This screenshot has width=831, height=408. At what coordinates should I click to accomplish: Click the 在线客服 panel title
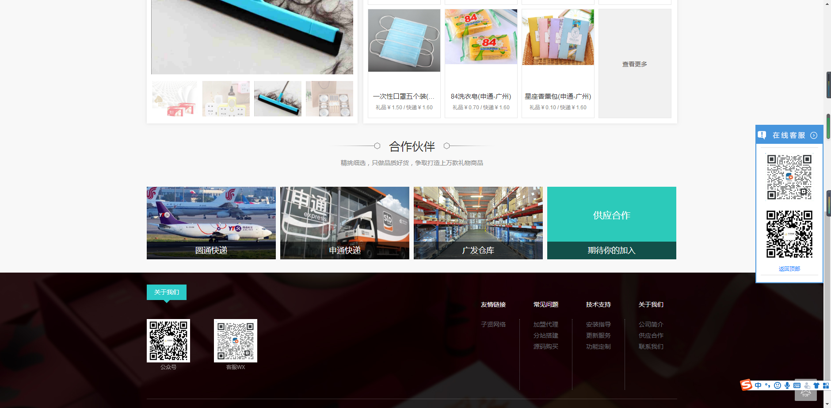click(789, 135)
